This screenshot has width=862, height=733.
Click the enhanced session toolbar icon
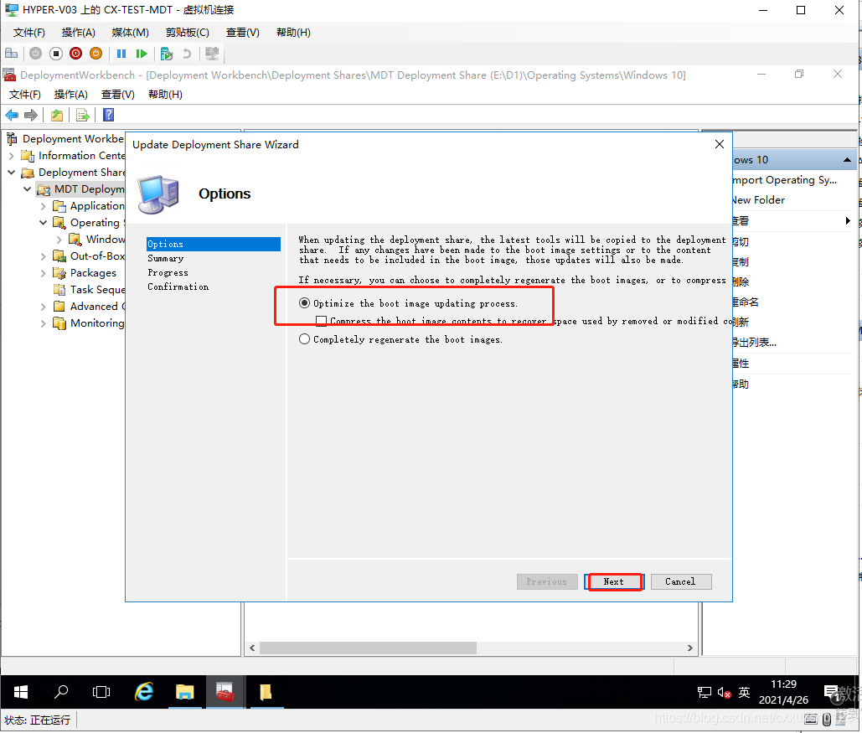[x=212, y=54]
